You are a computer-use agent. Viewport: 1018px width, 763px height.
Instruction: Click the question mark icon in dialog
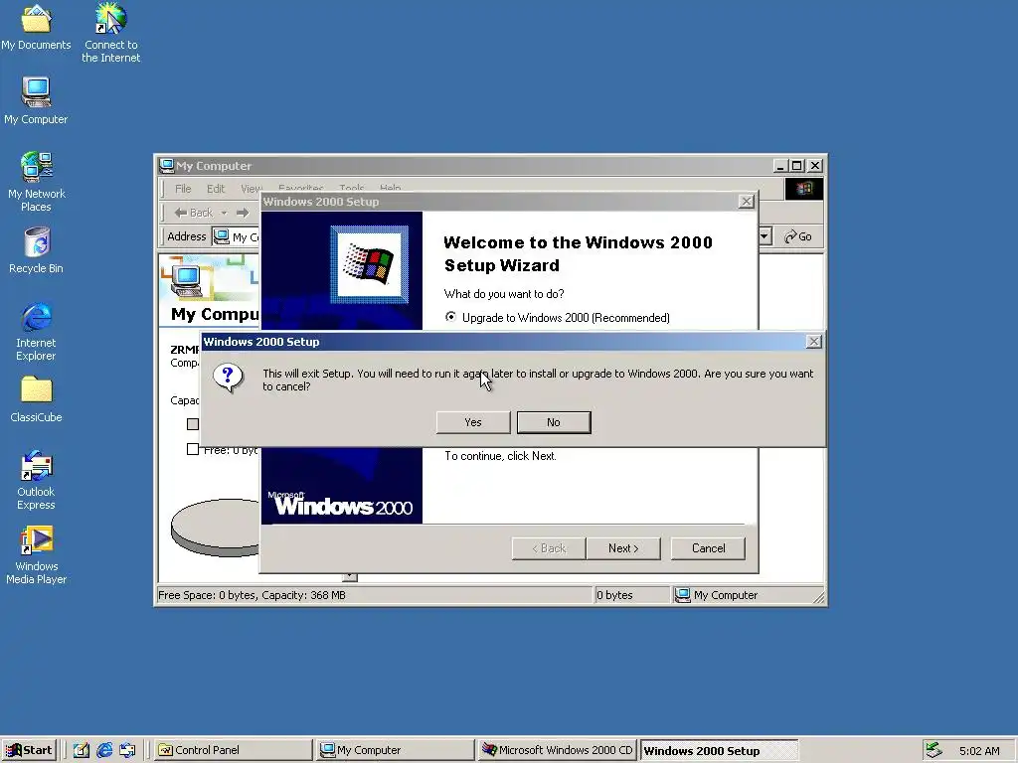(228, 378)
